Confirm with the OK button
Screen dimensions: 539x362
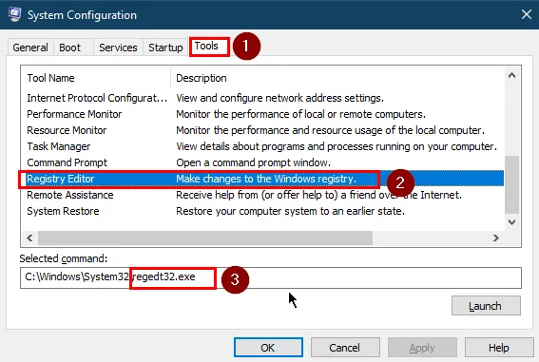(268, 348)
